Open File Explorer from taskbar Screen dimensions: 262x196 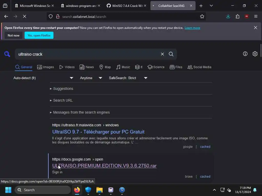coord(100,190)
